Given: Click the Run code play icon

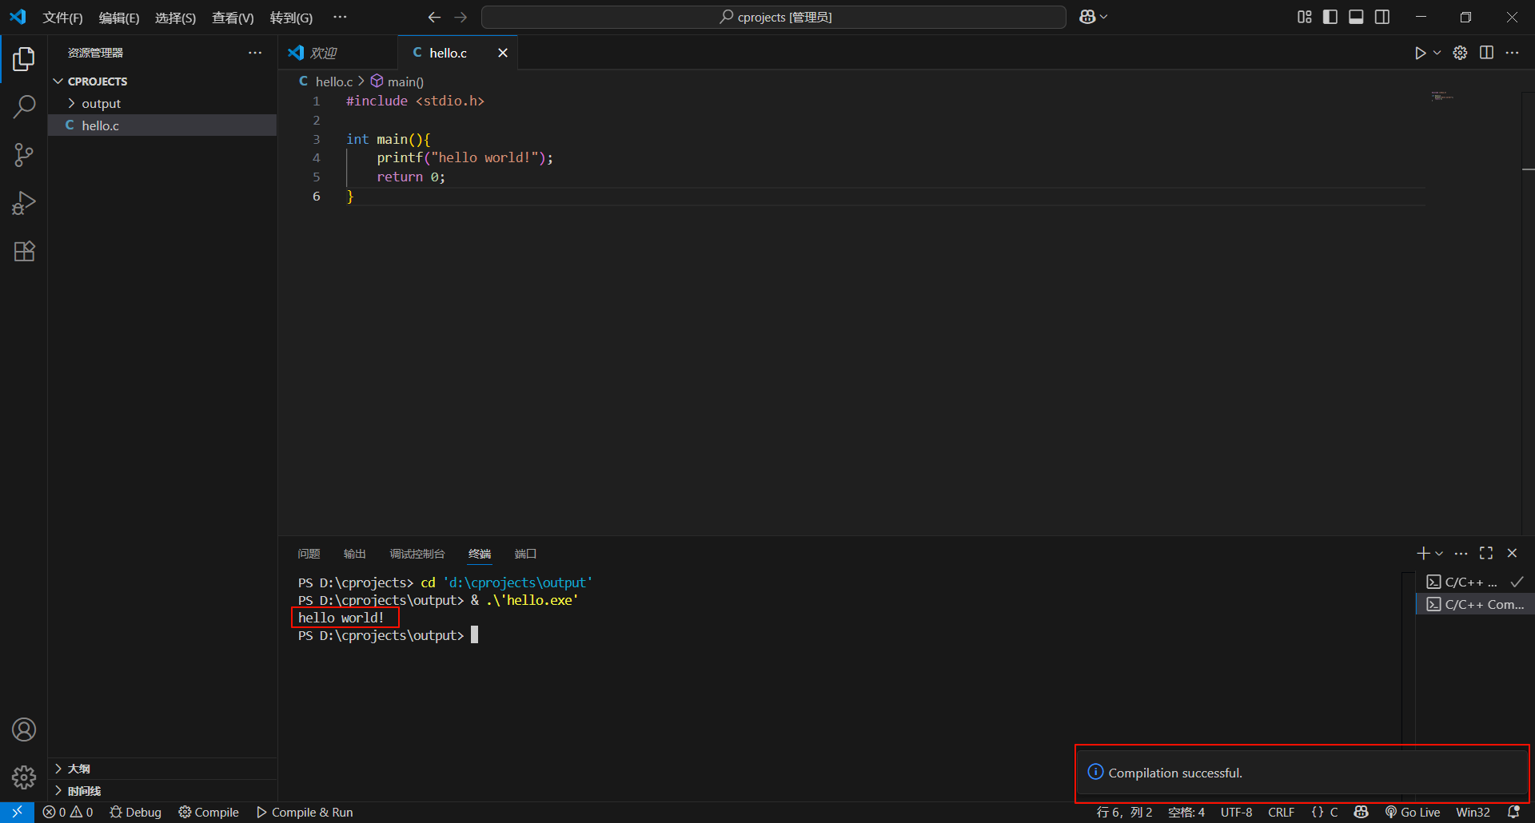Looking at the screenshot, I should (1420, 53).
